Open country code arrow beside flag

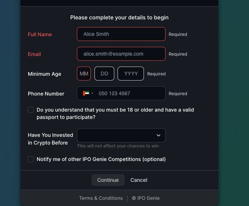click(x=92, y=93)
